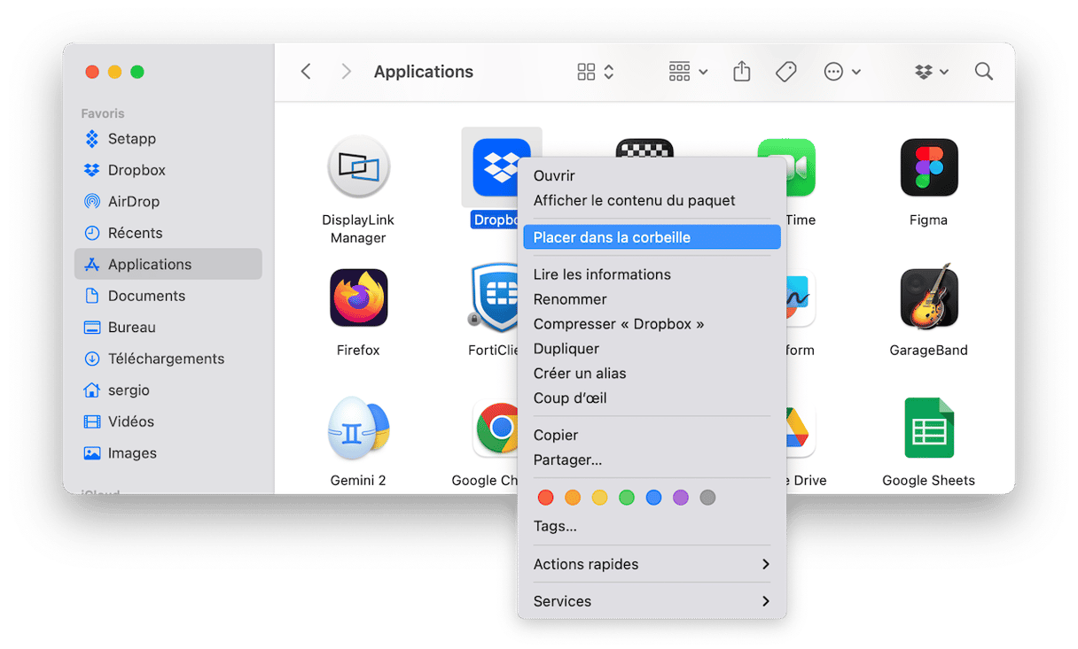Screen dimensions: 1078x649
Task: Select the GarageBand app icon
Action: tap(928, 298)
